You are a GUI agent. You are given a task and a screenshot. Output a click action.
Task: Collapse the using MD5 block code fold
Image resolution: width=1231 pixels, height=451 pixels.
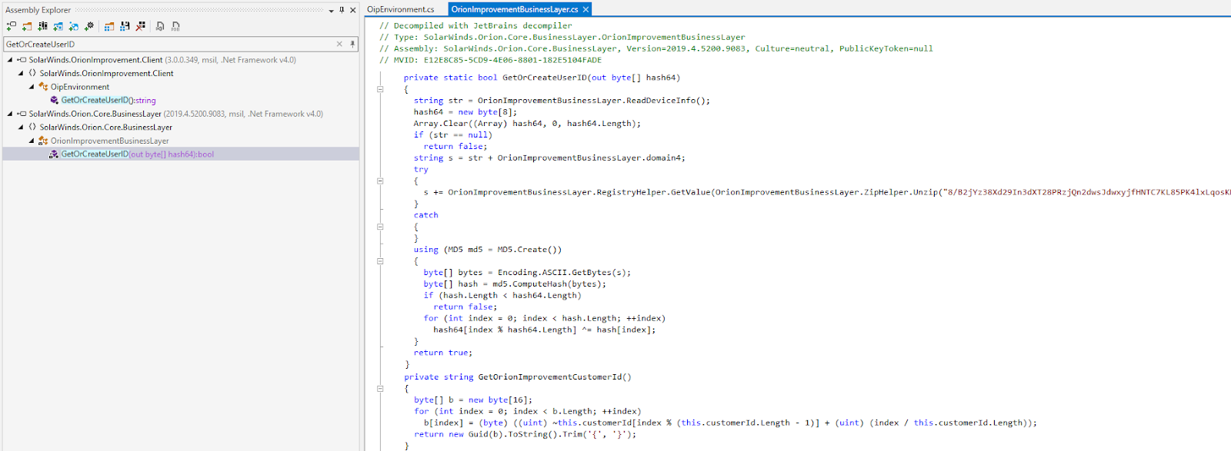[380, 261]
